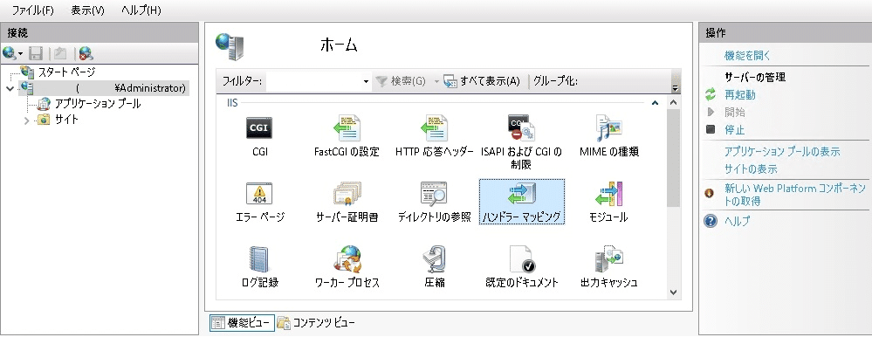872x337 pixels.
Task: Expand the サイト node arrow
Action: (x=26, y=120)
